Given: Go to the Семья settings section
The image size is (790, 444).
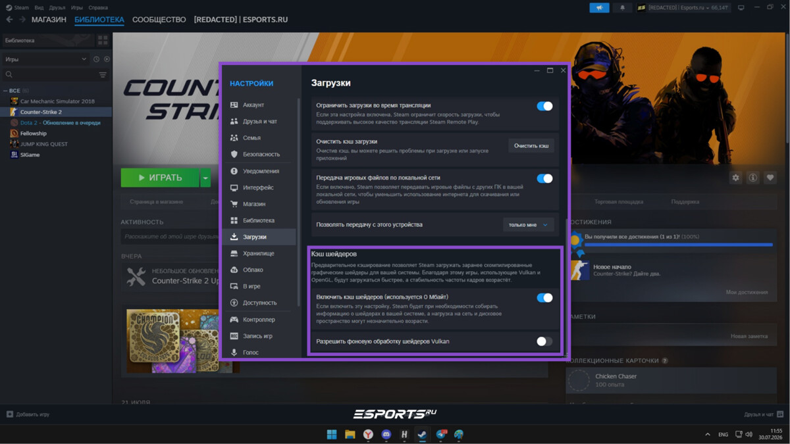Looking at the screenshot, I should (x=259, y=138).
